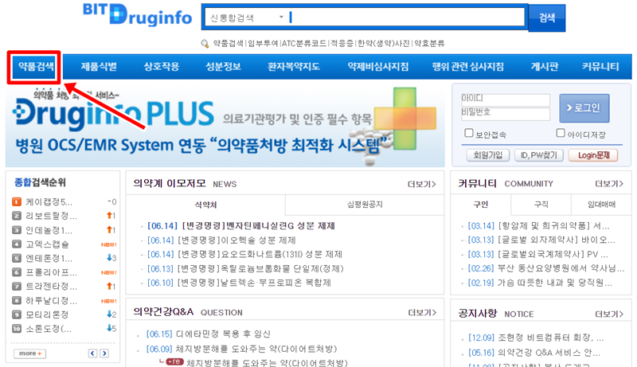
Task: Click the 로그인 button
Action: [x=584, y=108]
